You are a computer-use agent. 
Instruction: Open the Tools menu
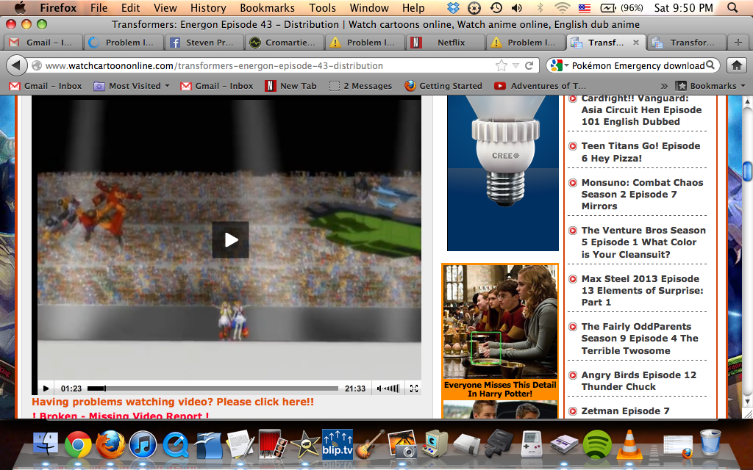322,7
